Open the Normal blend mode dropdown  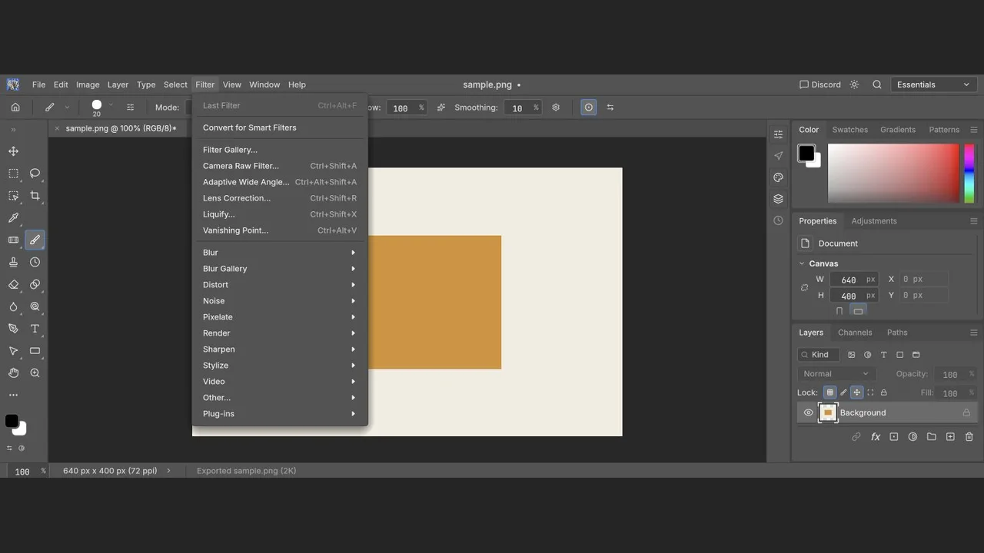(x=836, y=374)
